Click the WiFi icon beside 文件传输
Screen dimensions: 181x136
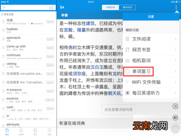coord(127,82)
